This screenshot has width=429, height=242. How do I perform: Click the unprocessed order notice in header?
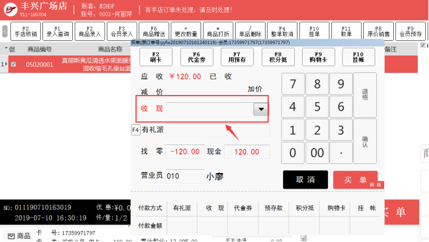189,10
